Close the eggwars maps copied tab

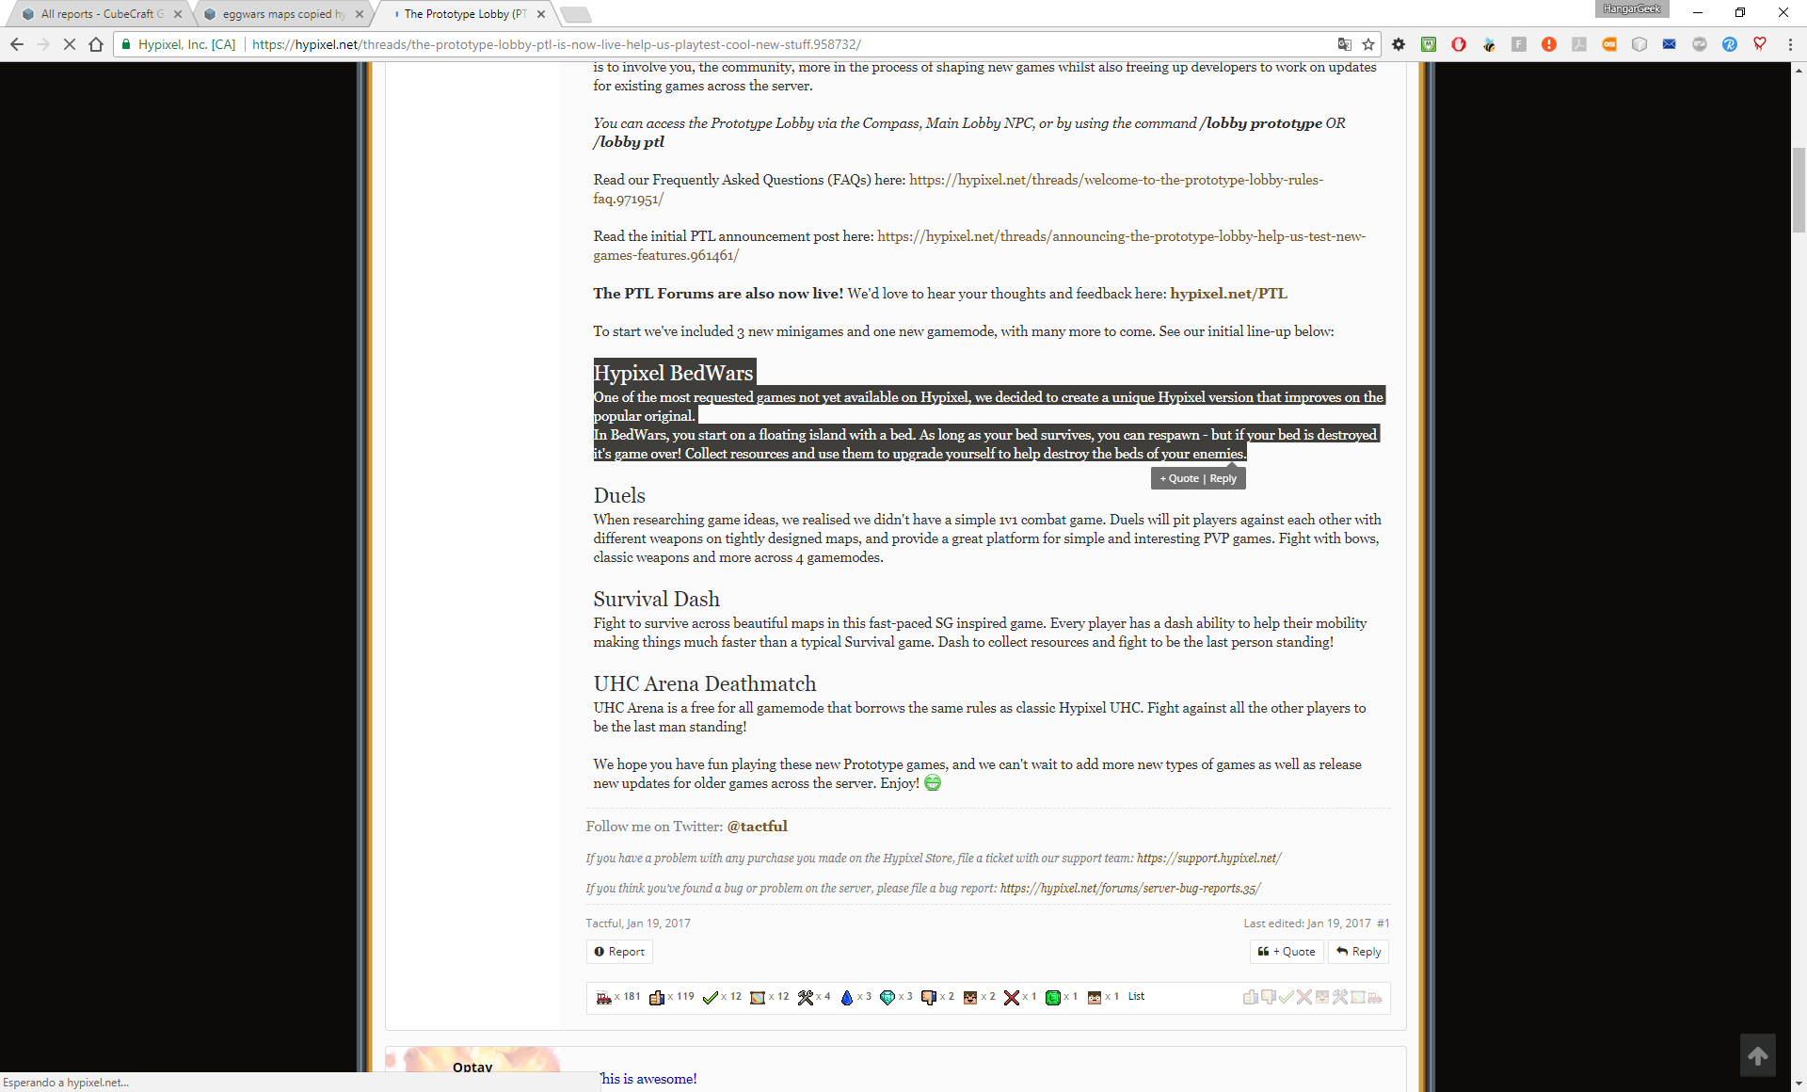(360, 14)
